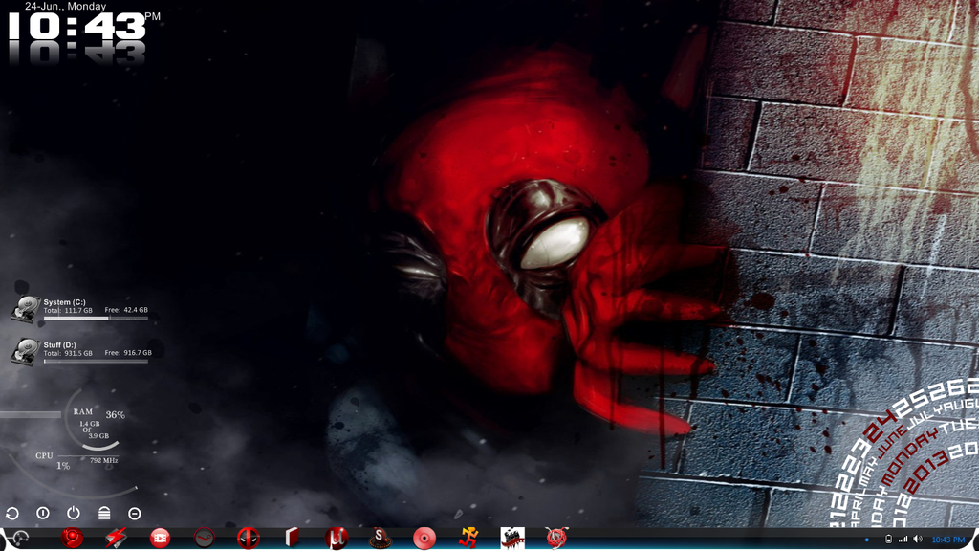979x551 pixels.
Task: Click the striped stack desktop button
Action: [104, 513]
